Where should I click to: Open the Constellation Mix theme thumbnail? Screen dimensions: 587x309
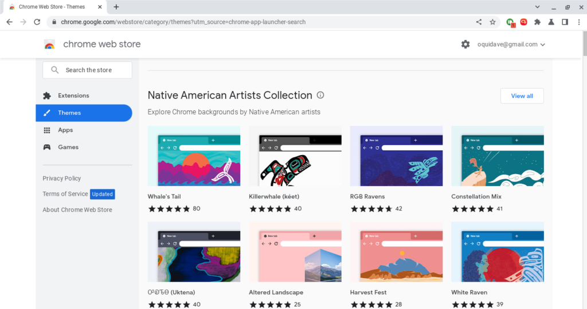point(498,156)
